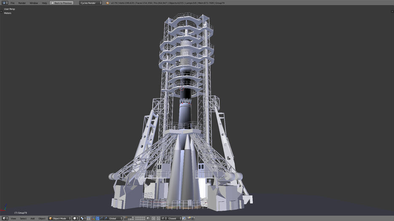
Task: Open Cycles Render engine dropdown
Action: (91, 3)
